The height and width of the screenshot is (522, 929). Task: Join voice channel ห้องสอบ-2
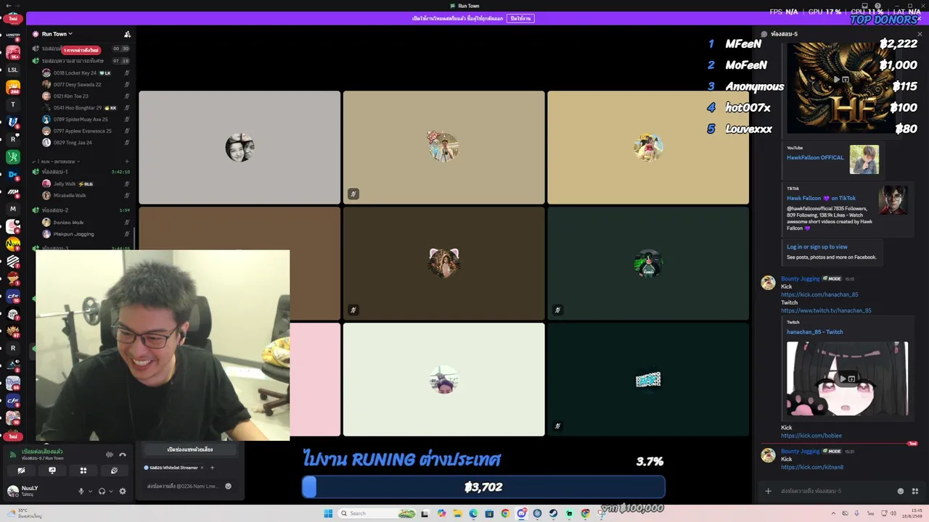click(55, 210)
